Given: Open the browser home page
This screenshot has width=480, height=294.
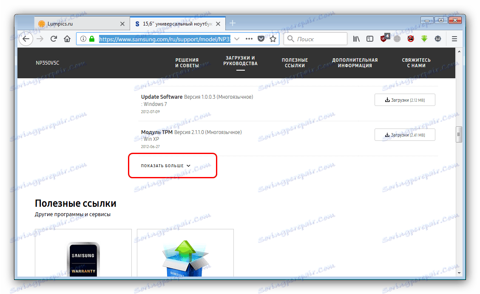Looking at the screenshot, I should [x=67, y=39].
